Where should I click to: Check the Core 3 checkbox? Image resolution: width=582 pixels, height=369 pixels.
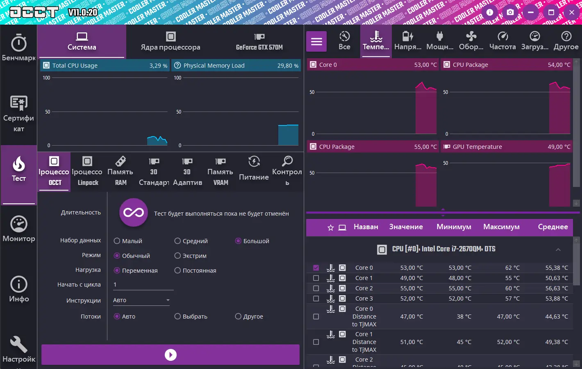[x=316, y=298]
